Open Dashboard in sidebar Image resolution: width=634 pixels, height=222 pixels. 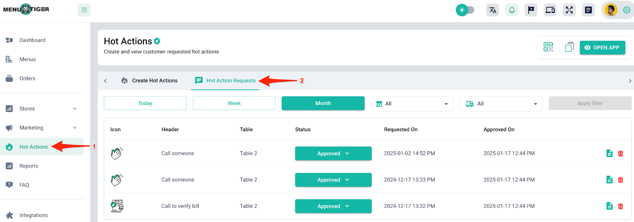(x=42, y=40)
